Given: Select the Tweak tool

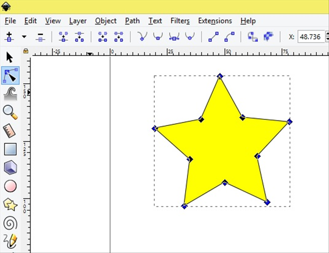Looking at the screenshot, I should 10,94.
